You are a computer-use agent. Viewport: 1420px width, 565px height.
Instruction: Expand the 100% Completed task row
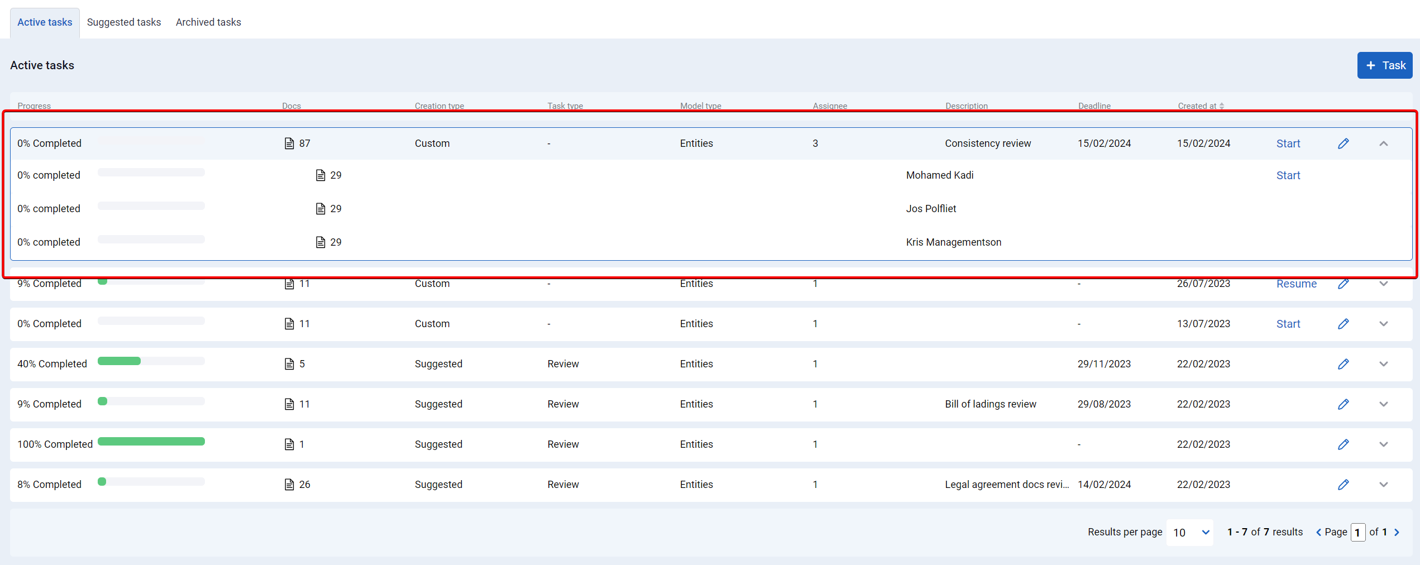pos(1383,444)
